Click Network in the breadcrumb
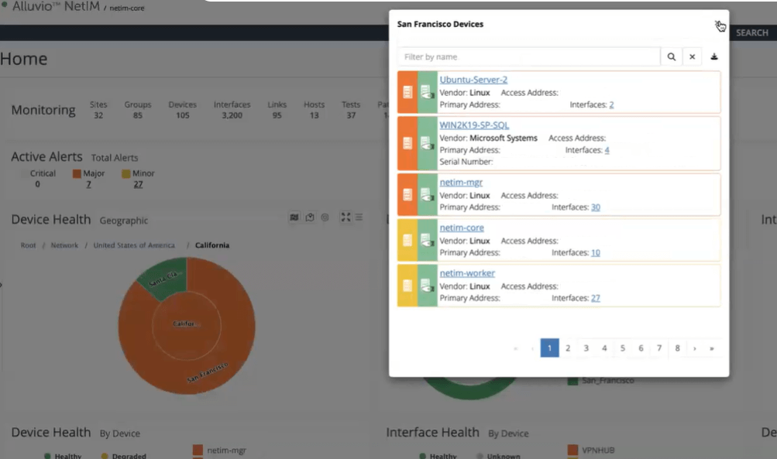Image resolution: width=777 pixels, height=459 pixels. pyautogui.click(x=64, y=245)
